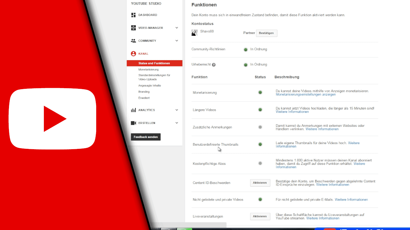410x230 pixels.
Task: Click the Erstellen camera icon
Action: click(133, 123)
